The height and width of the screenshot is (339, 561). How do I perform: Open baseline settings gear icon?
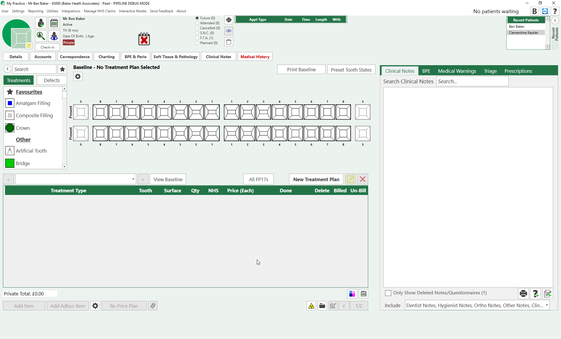click(x=78, y=77)
